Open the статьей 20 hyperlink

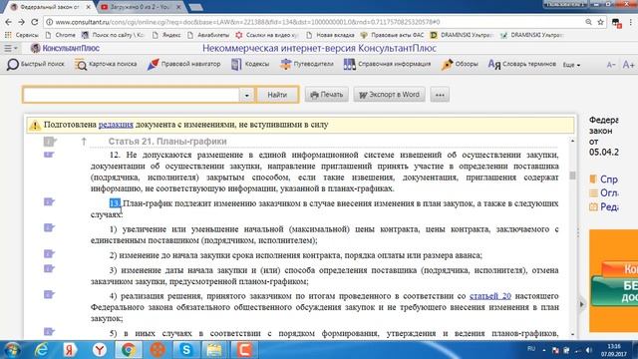[x=489, y=296]
